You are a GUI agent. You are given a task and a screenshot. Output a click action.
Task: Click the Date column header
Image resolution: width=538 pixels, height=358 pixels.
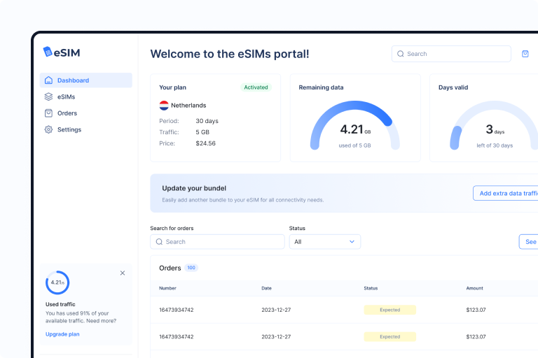pyautogui.click(x=266, y=289)
